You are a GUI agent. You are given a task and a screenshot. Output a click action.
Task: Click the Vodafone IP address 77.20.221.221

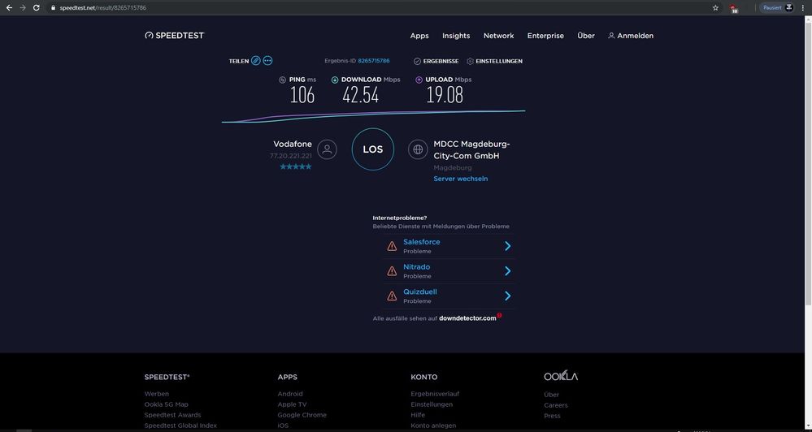290,156
